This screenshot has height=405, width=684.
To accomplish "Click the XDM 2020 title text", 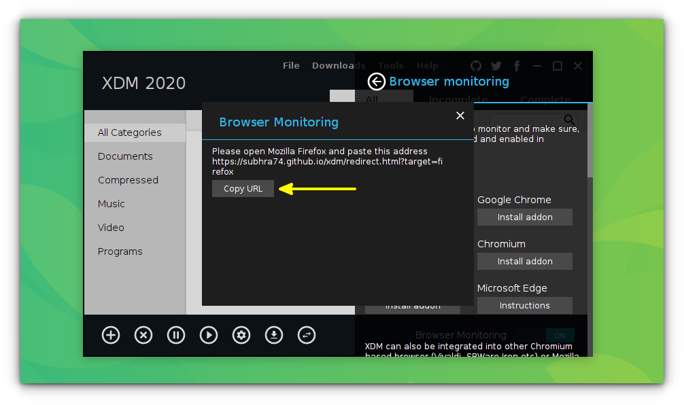I will click(x=144, y=84).
